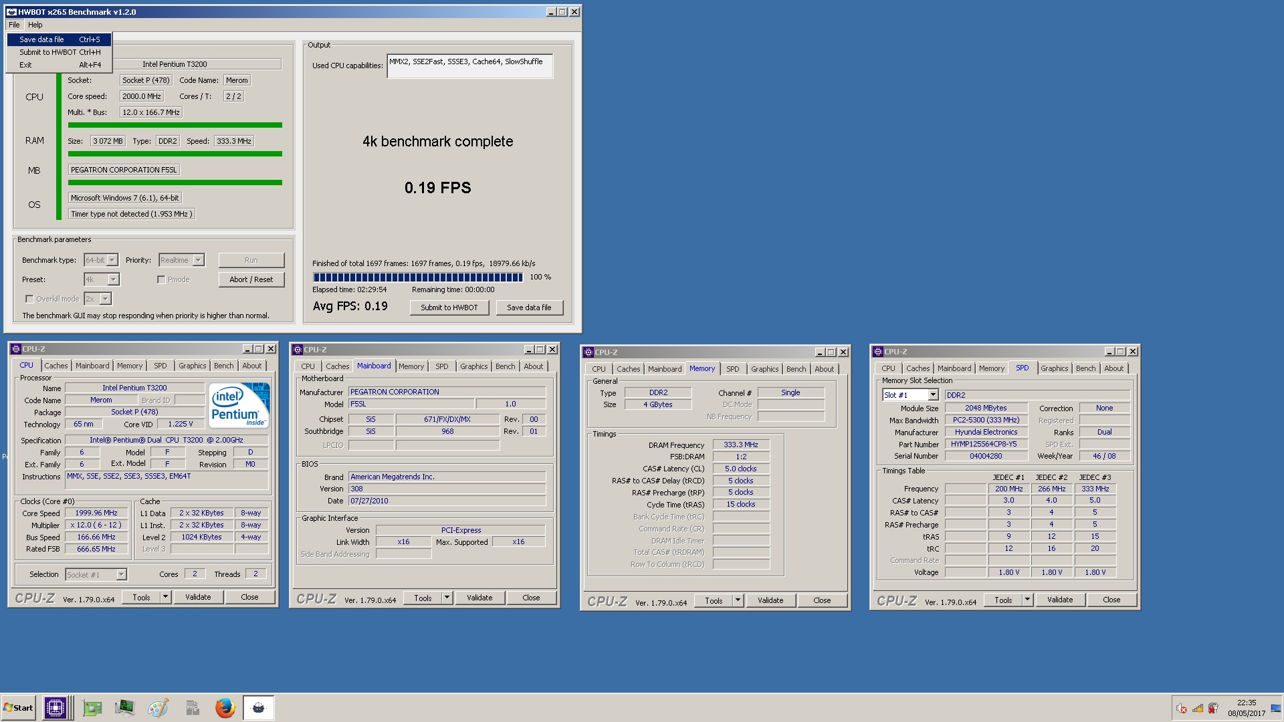The image size is (1284, 722).
Task: Launch Firefox from the taskbar
Action: [x=225, y=708]
